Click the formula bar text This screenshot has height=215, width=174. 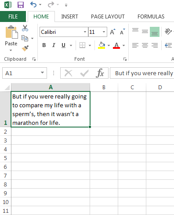click(x=144, y=73)
